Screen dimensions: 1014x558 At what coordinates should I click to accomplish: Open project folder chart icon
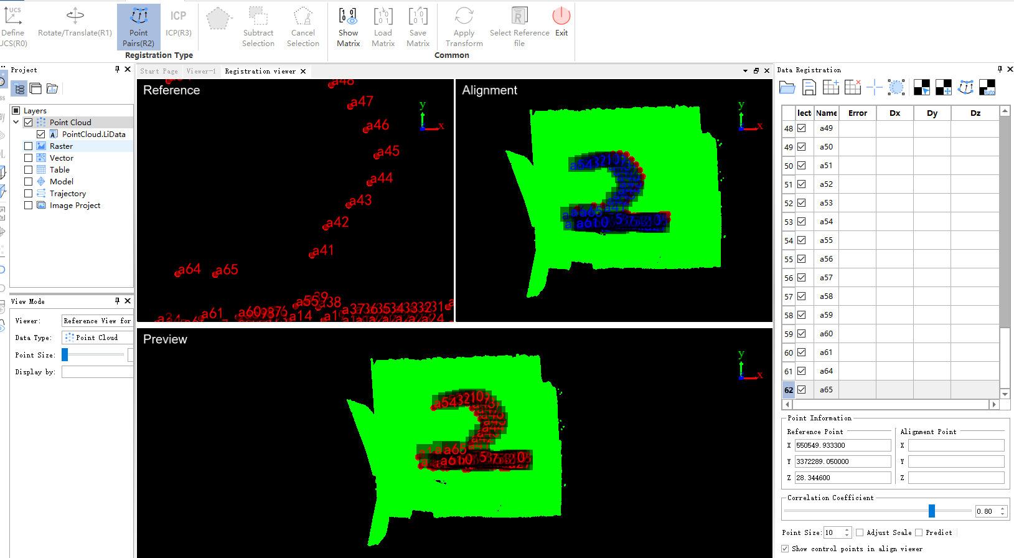(x=52, y=89)
